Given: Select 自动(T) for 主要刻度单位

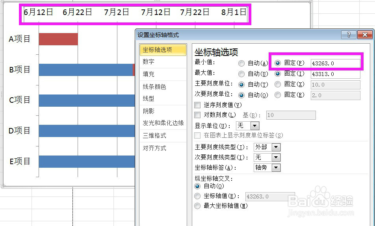Looking at the screenshot, I should click(x=241, y=84).
